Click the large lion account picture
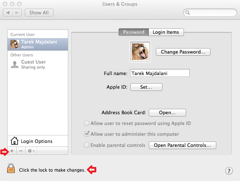Image resolution: width=240 pixels, height=181 pixels. click(140, 52)
